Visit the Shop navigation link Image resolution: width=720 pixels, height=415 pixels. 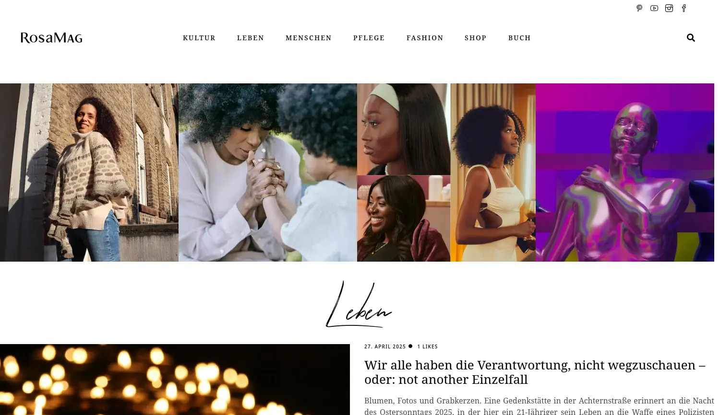(476, 38)
